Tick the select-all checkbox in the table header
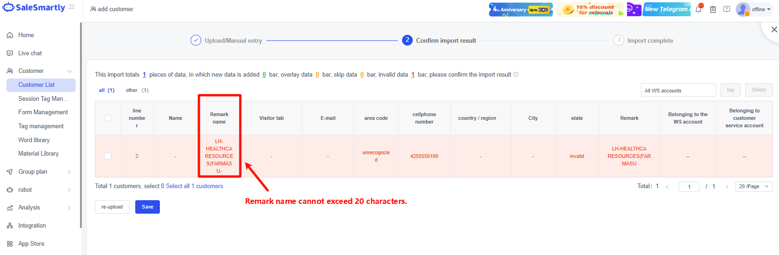Image resolution: width=779 pixels, height=255 pixels. [107, 118]
